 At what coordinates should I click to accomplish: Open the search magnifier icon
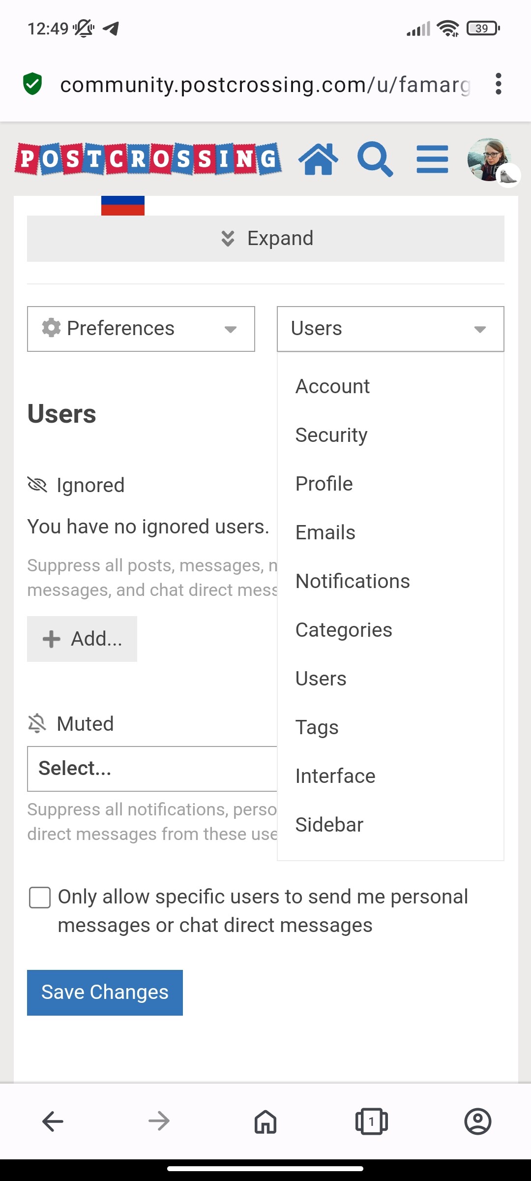click(375, 159)
